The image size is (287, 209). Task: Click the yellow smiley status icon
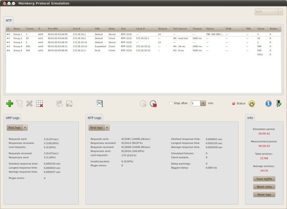[x=252, y=104]
